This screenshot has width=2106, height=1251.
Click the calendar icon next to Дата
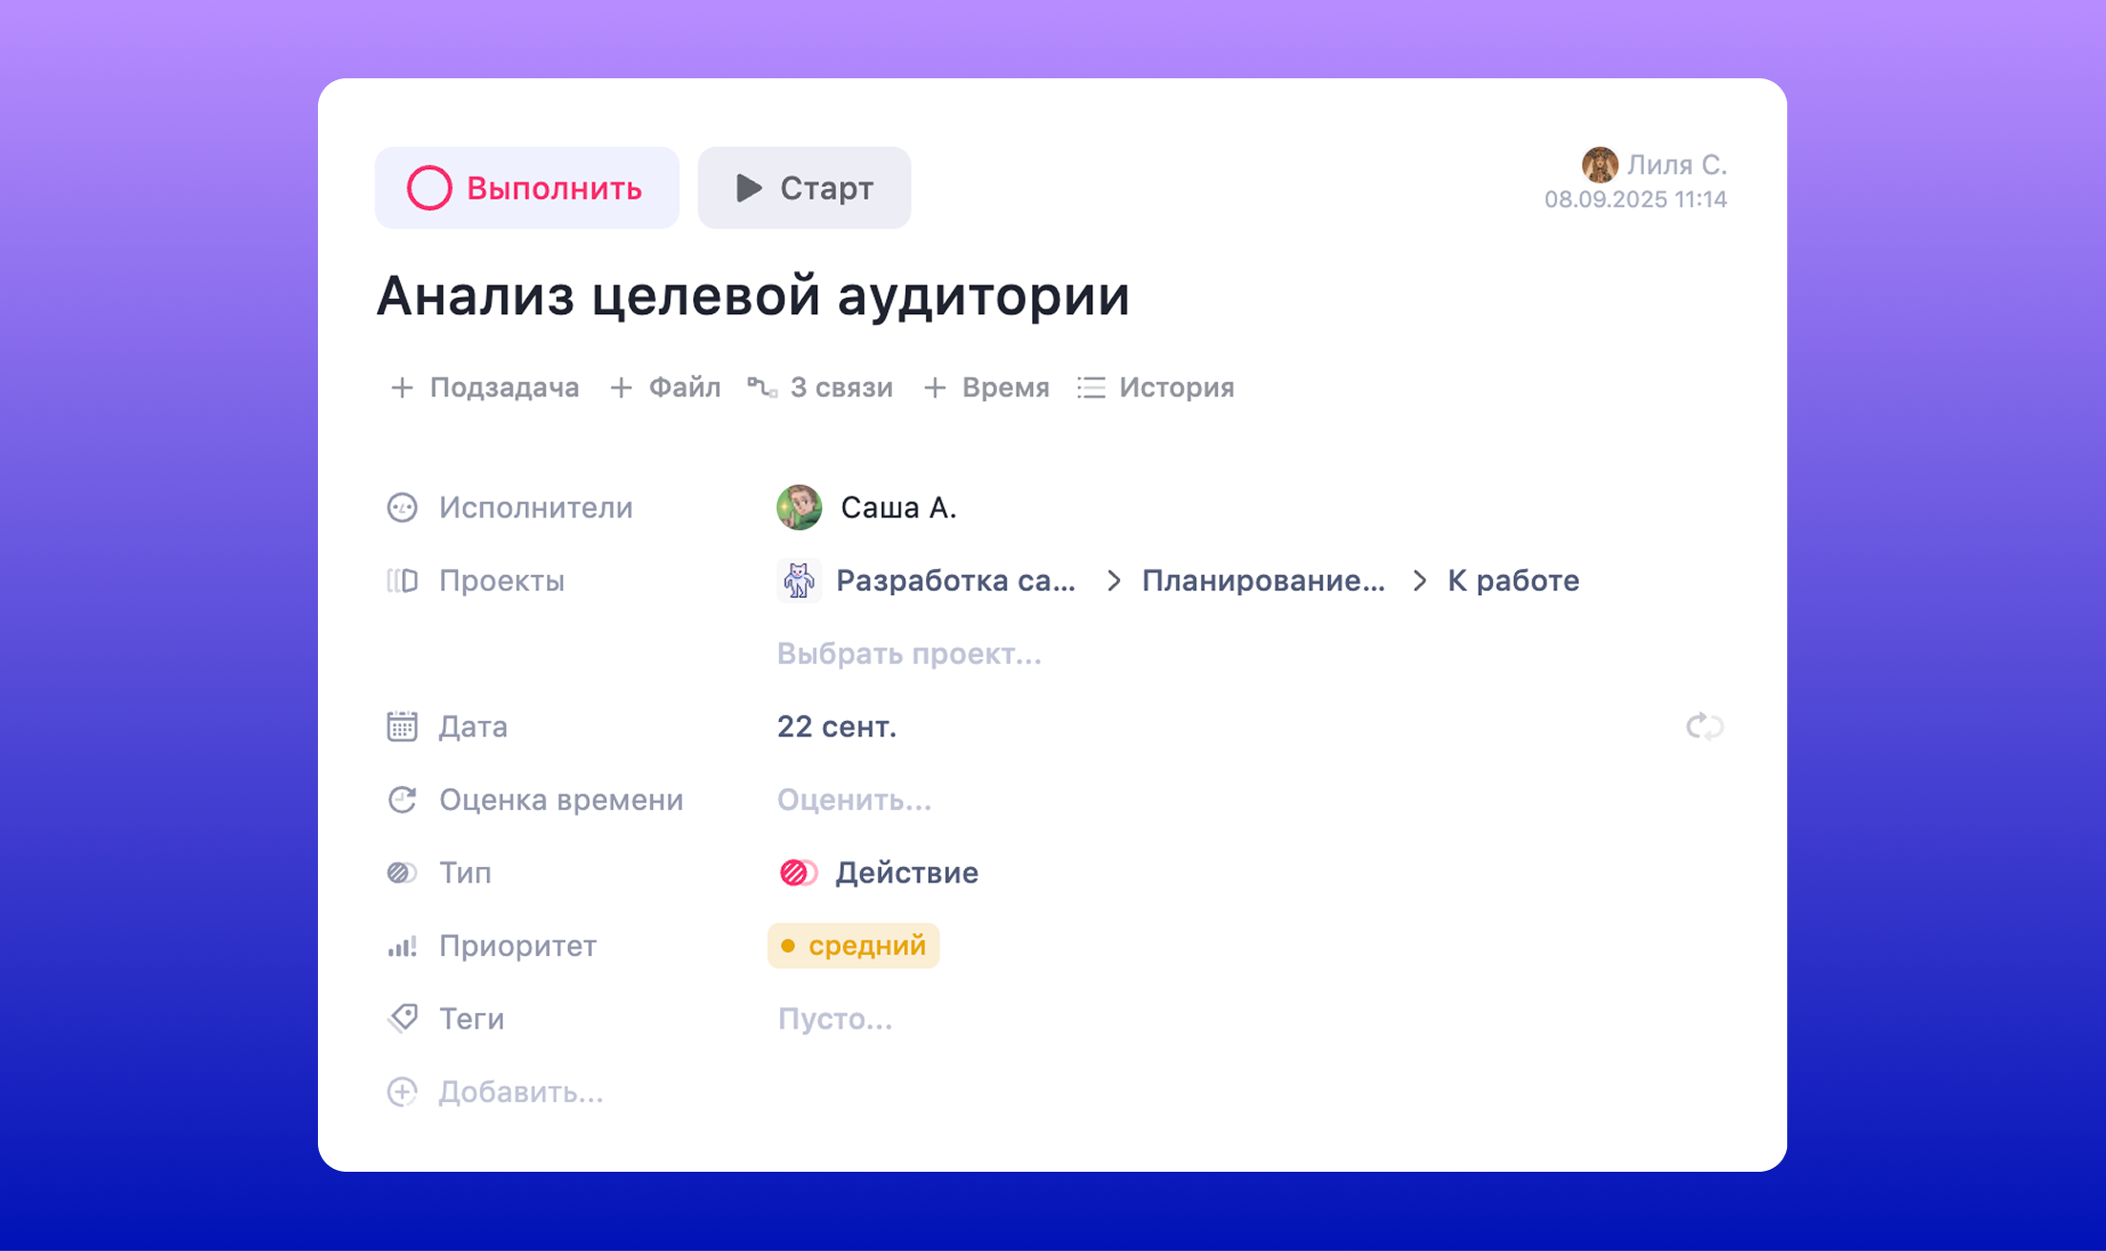tap(402, 727)
